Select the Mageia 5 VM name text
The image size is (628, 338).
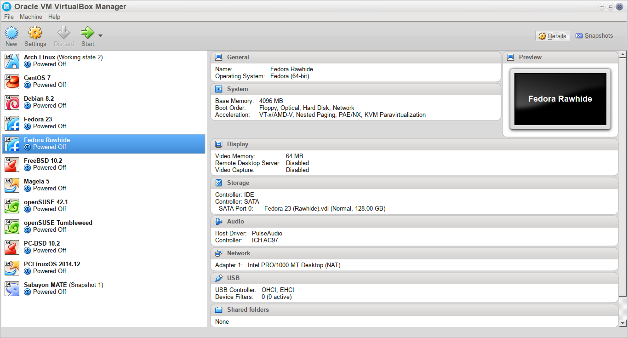click(37, 181)
